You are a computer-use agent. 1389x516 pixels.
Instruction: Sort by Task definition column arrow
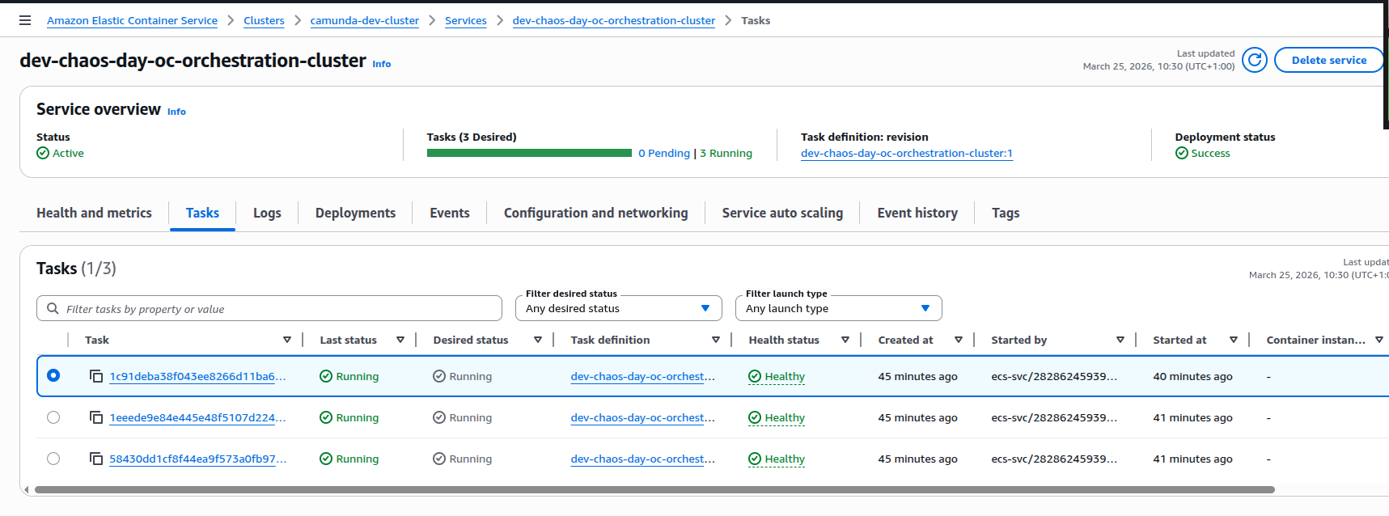click(716, 340)
